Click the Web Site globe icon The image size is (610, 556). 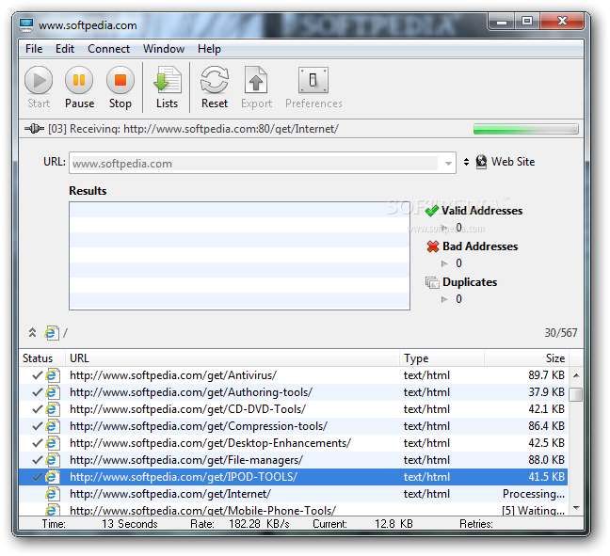click(481, 162)
